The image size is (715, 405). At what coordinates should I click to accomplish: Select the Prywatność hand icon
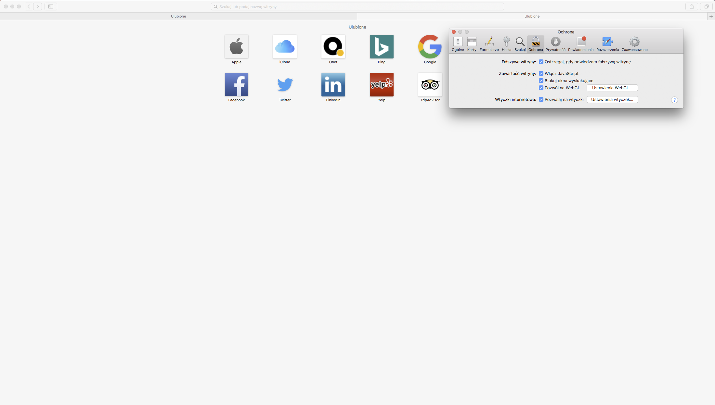[555, 42]
